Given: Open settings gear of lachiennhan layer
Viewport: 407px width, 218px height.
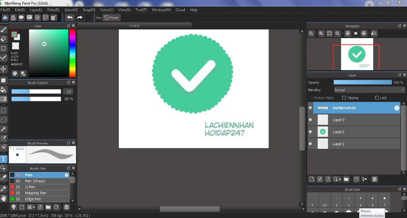Looking at the screenshot, I should click(x=397, y=108).
